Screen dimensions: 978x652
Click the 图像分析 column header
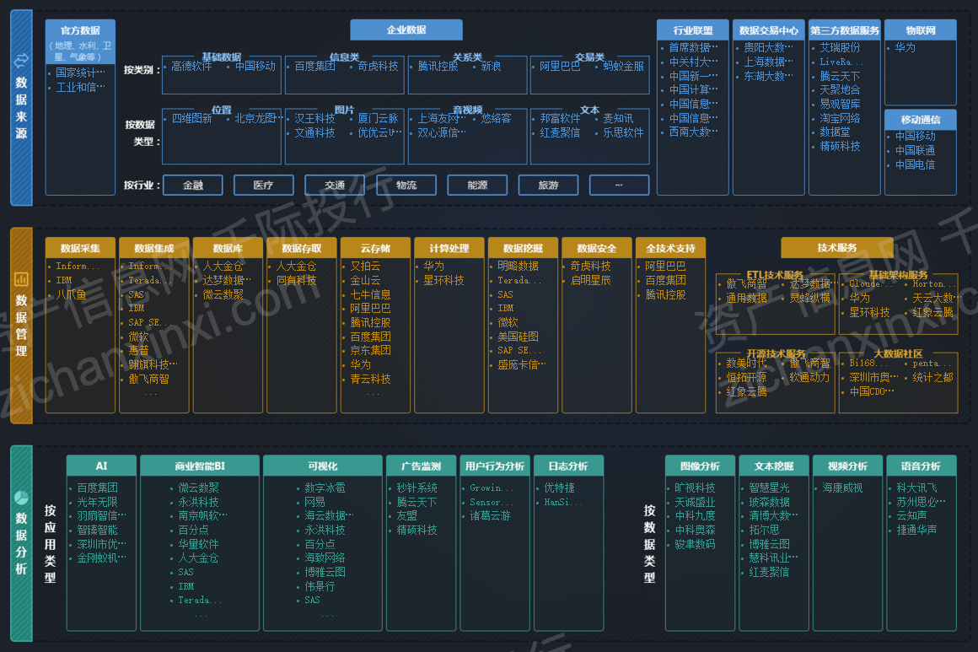click(700, 466)
